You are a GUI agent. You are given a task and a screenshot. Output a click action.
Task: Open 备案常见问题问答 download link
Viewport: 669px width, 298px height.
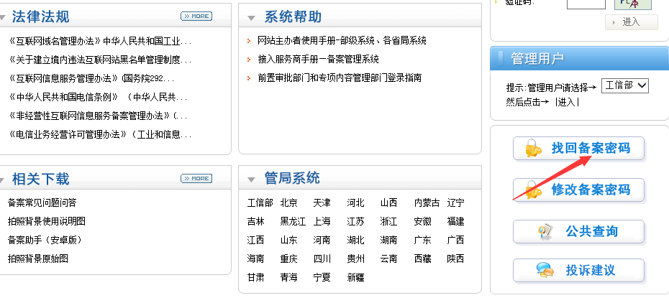pos(42,202)
